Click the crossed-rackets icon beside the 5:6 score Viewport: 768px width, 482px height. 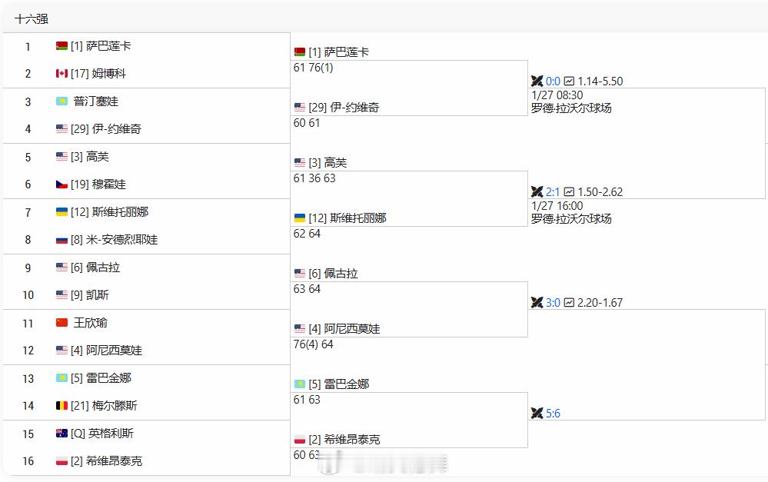537,414
